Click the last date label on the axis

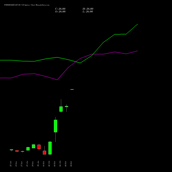pyautogui.click(x=71, y=164)
